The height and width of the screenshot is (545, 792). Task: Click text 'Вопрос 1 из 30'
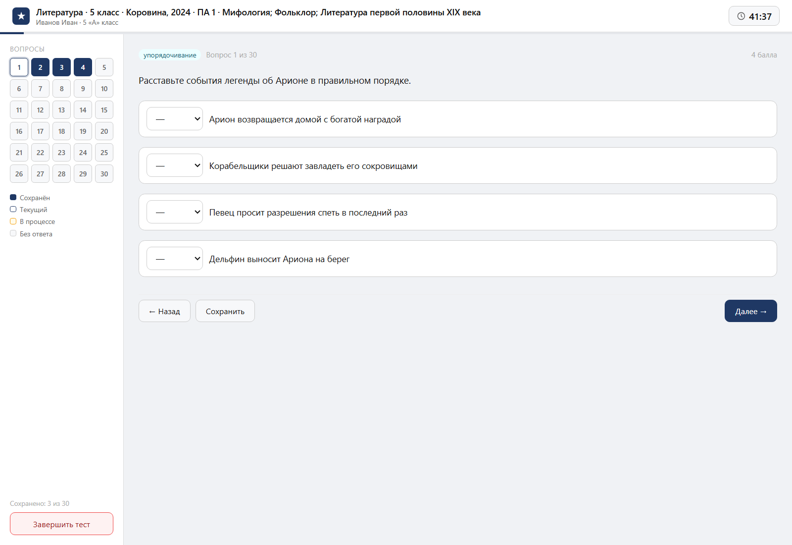click(x=232, y=55)
